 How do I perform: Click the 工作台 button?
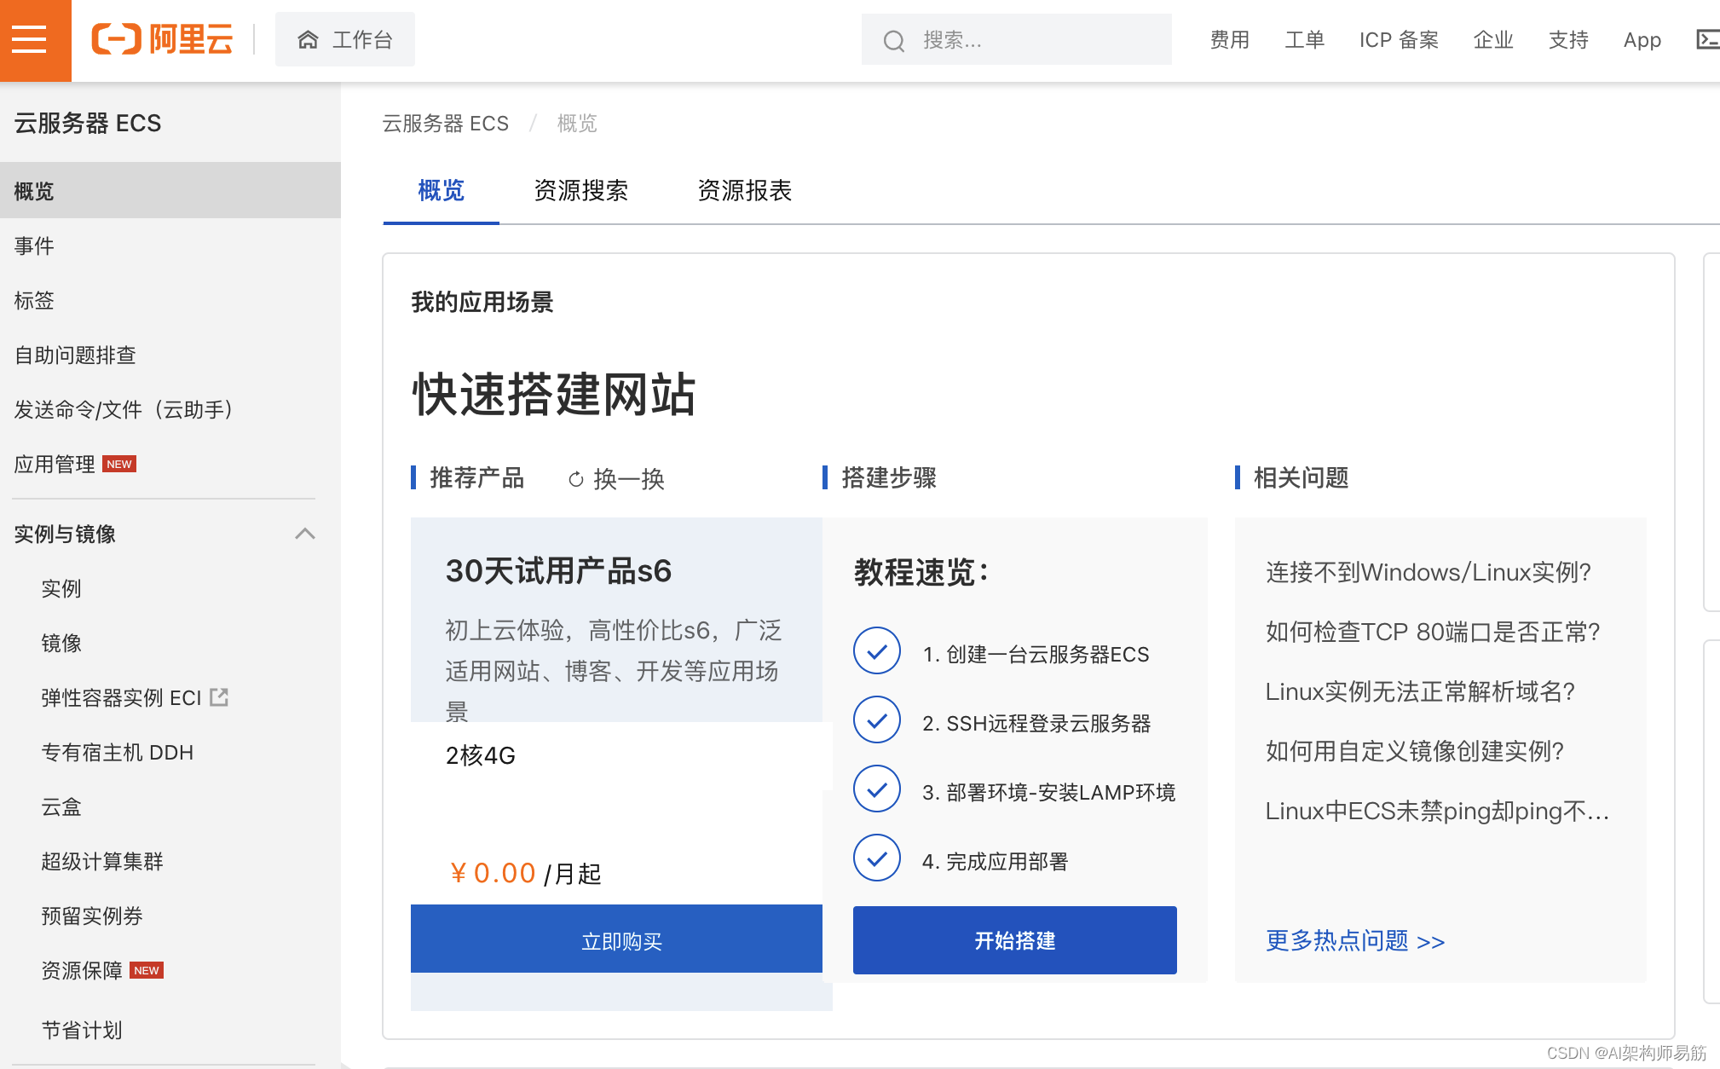[x=345, y=40]
